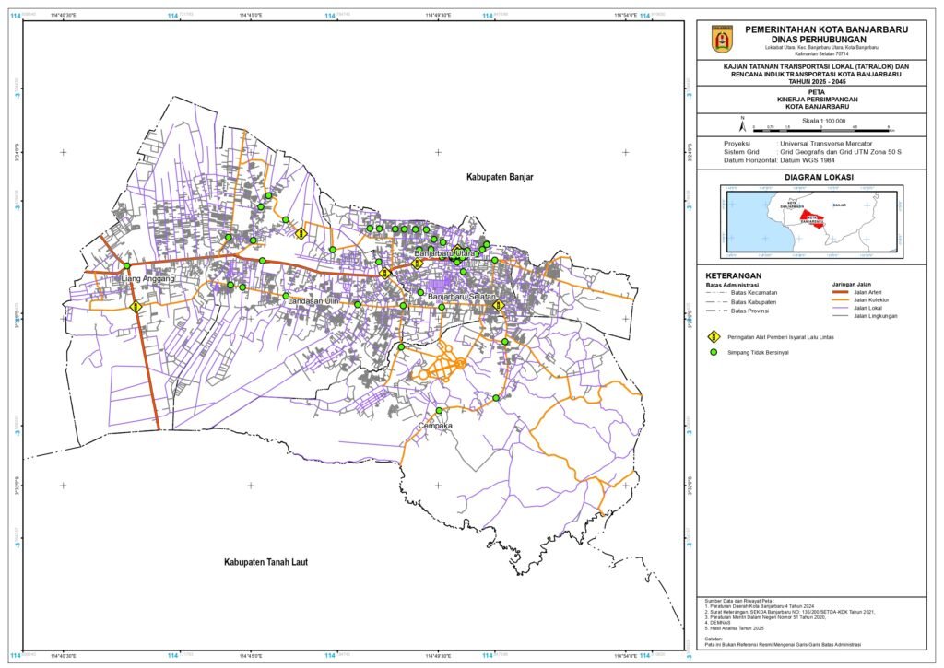Click the PEMERINTAHAN KOTA BANJARBARU title
Screen dimensions: 944x668
pos(827,29)
